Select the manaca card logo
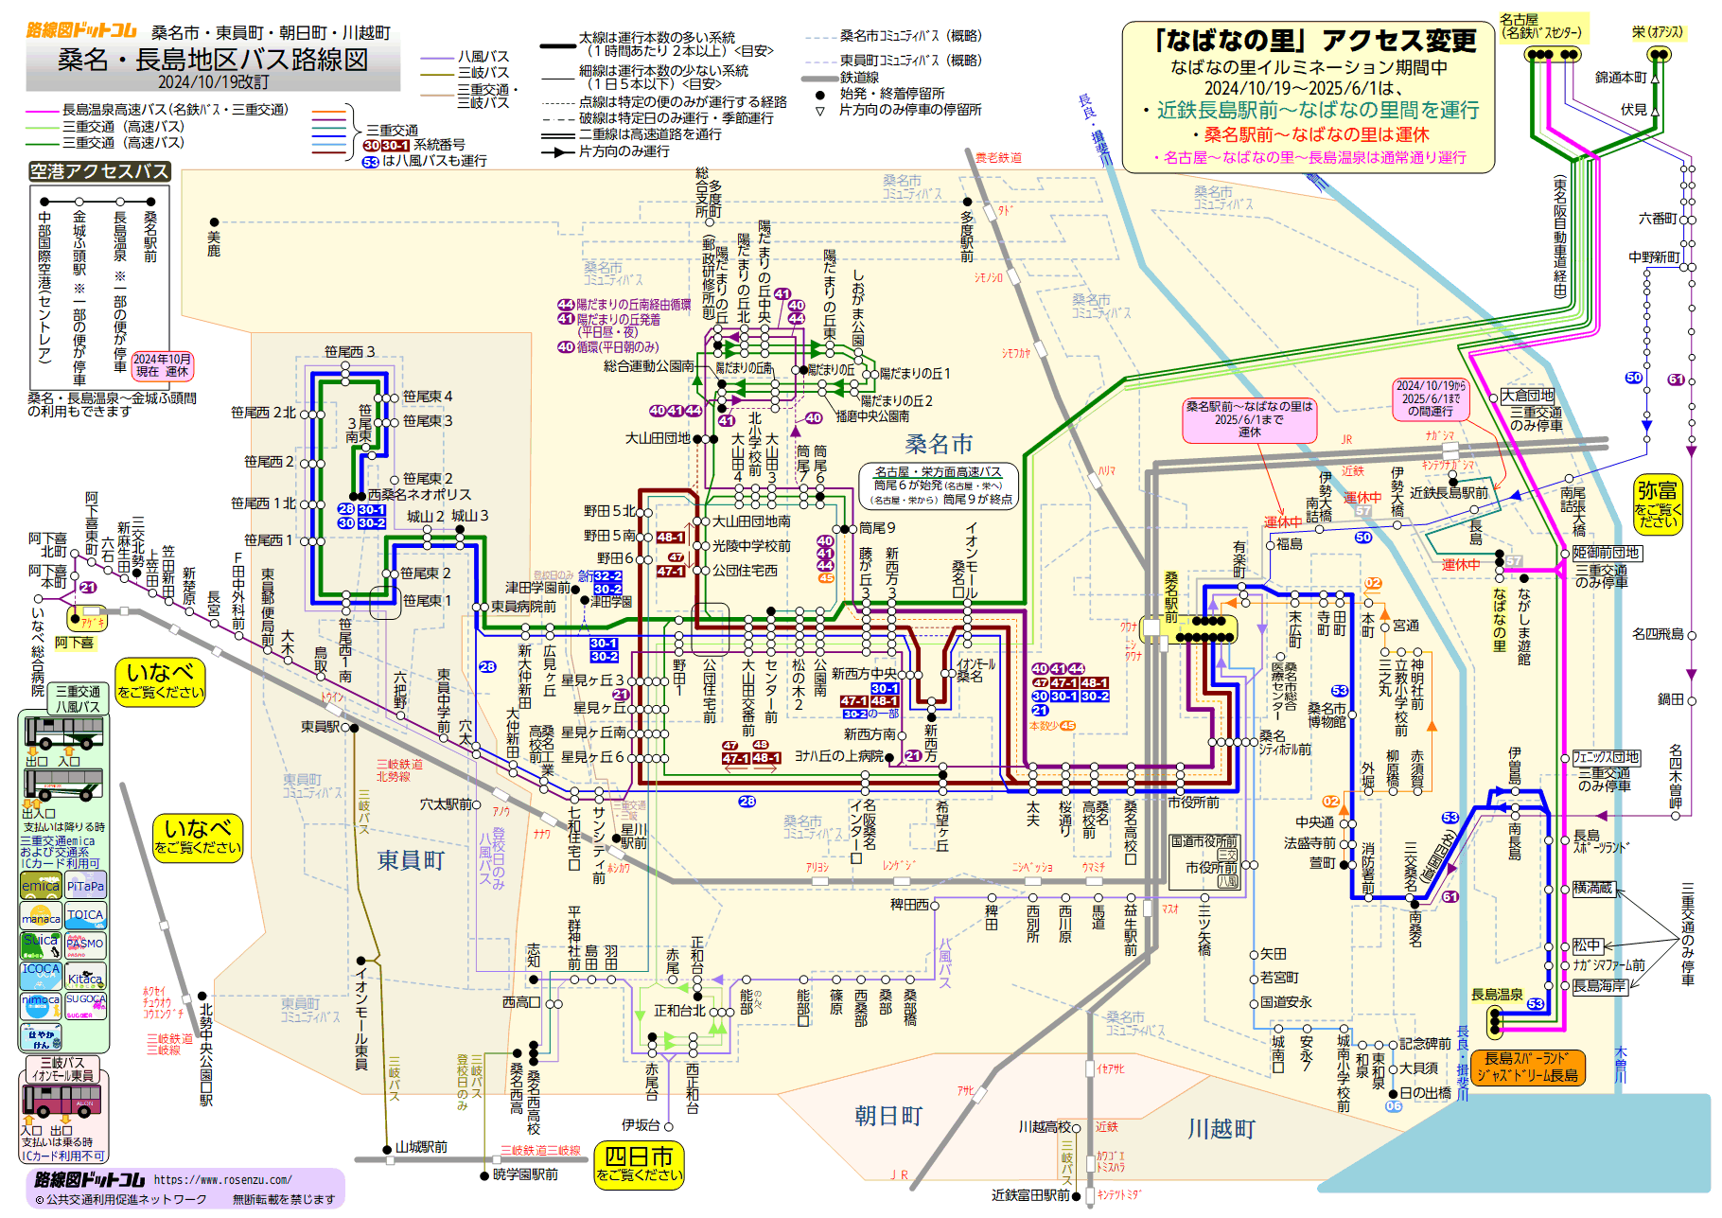The image size is (1722, 1218). (41, 916)
